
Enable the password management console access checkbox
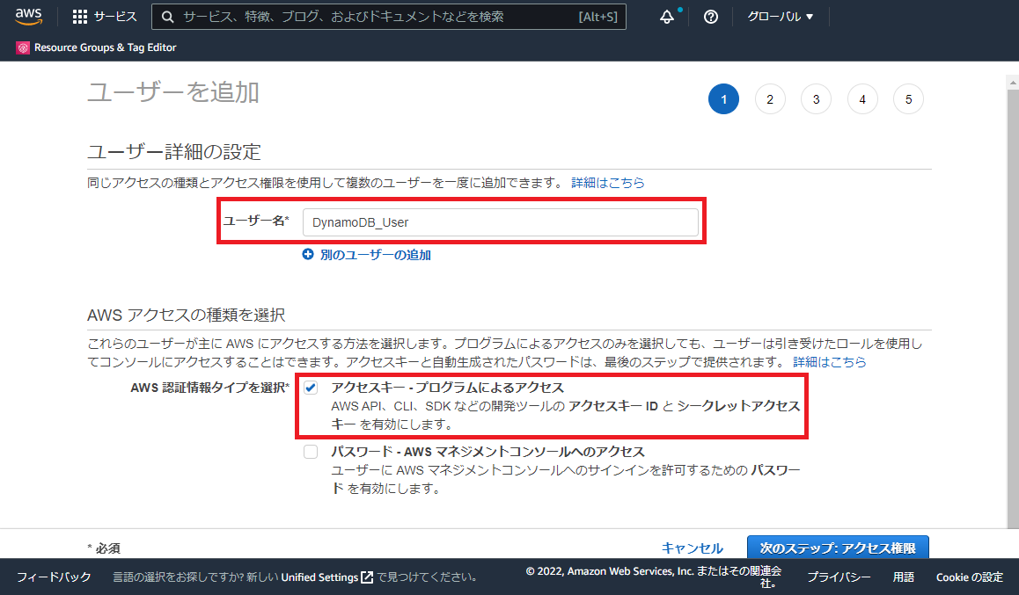[x=311, y=452]
